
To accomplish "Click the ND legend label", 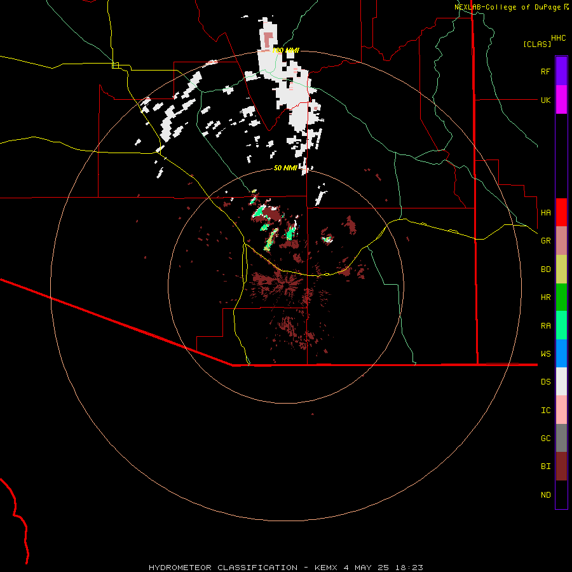I will [x=545, y=494].
